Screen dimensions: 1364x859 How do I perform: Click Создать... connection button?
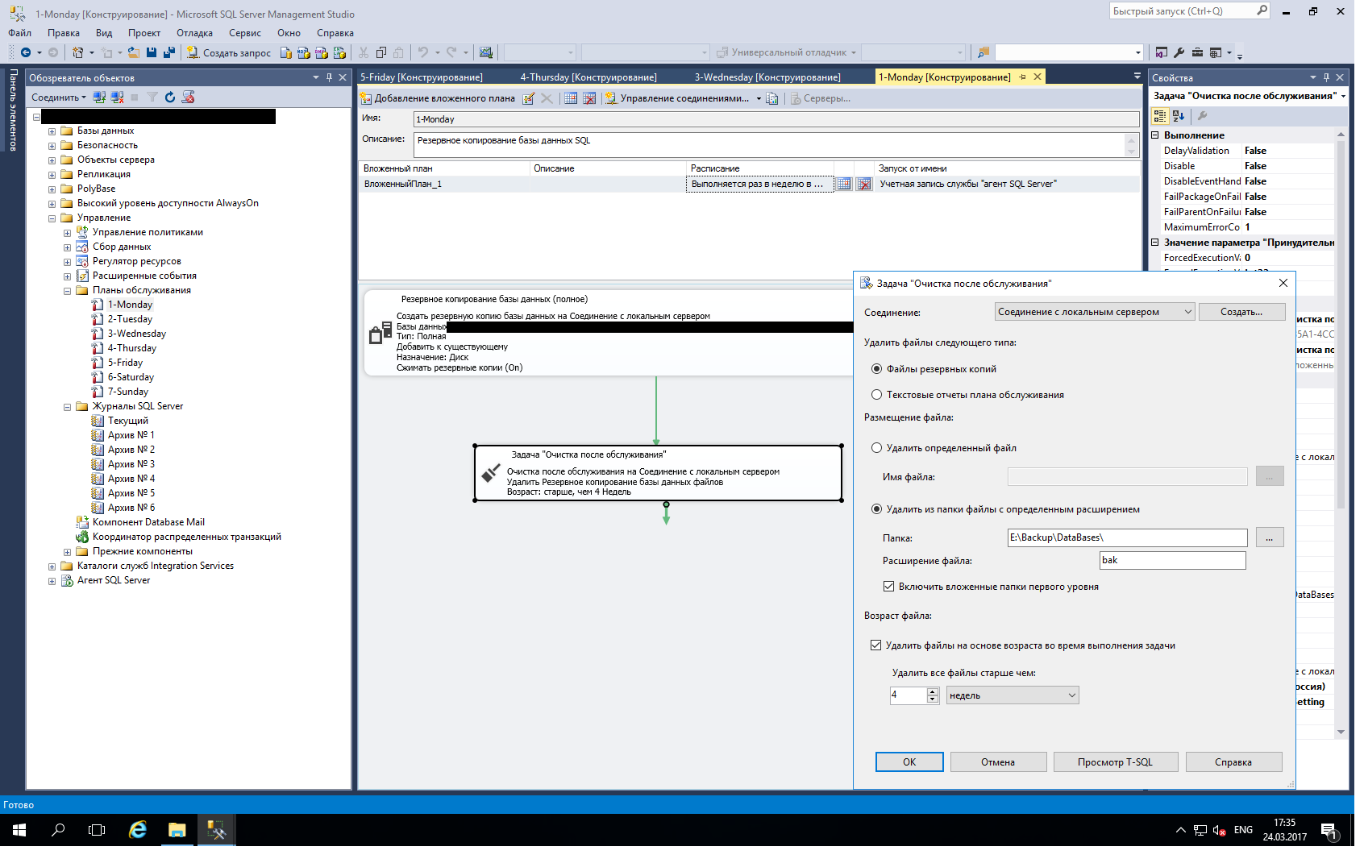1241,312
